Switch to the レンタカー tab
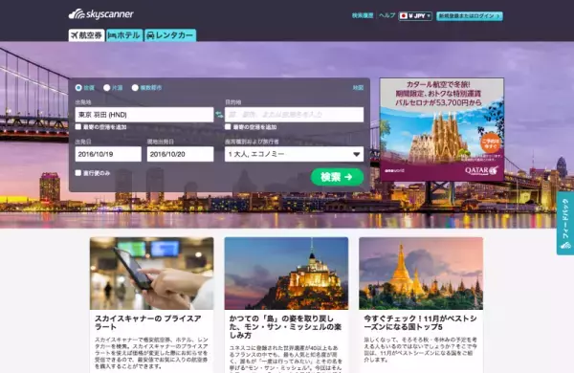Image resolution: width=574 pixels, height=373 pixels. (x=170, y=35)
